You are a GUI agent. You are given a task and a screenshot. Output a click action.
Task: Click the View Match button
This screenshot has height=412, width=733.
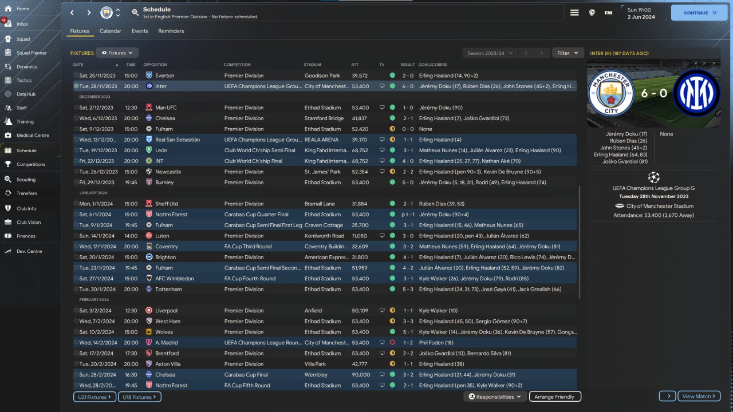click(699, 396)
